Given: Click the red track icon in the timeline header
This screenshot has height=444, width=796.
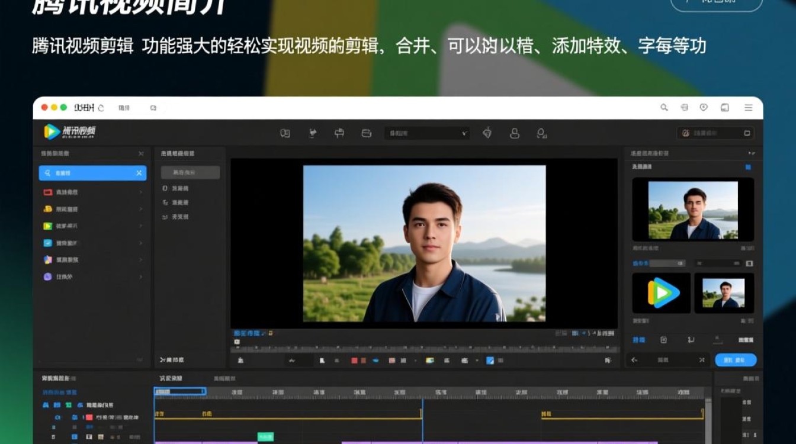Looking at the screenshot, I should pyautogui.click(x=89, y=417).
